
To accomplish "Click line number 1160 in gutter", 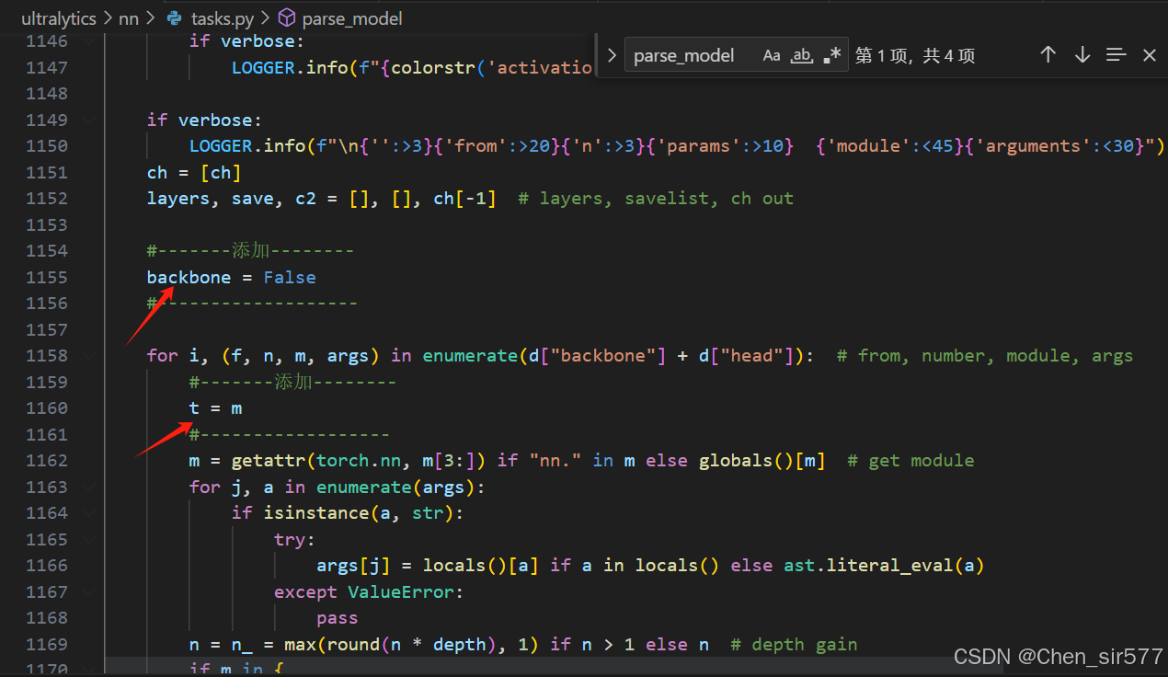I will [x=47, y=407].
